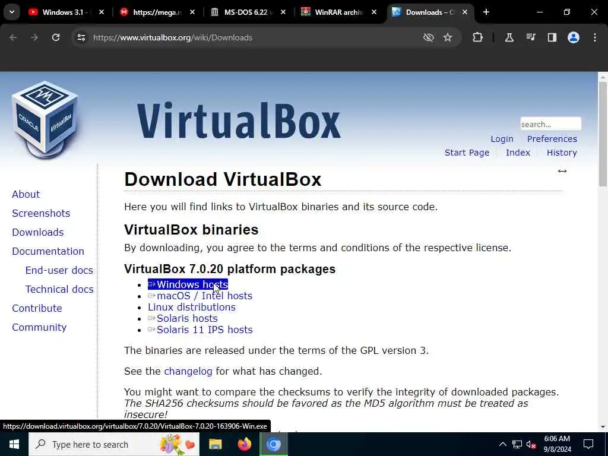608x456 pixels.
Task: Open Chrome three-dot menu
Action: (595, 37)
